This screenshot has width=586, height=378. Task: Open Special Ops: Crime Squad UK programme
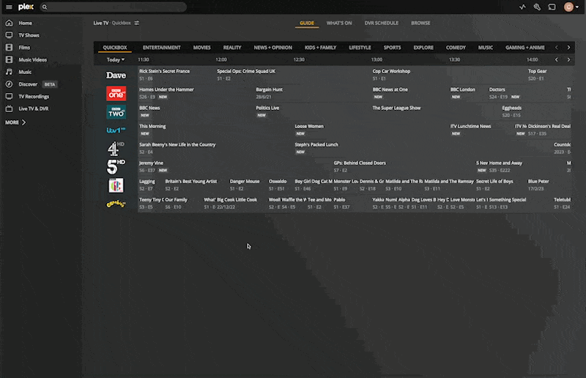[293, 75]
